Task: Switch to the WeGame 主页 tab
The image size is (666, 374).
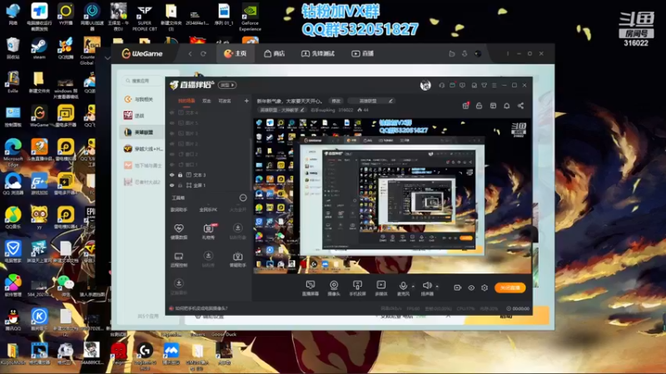Action: point(236,53)
